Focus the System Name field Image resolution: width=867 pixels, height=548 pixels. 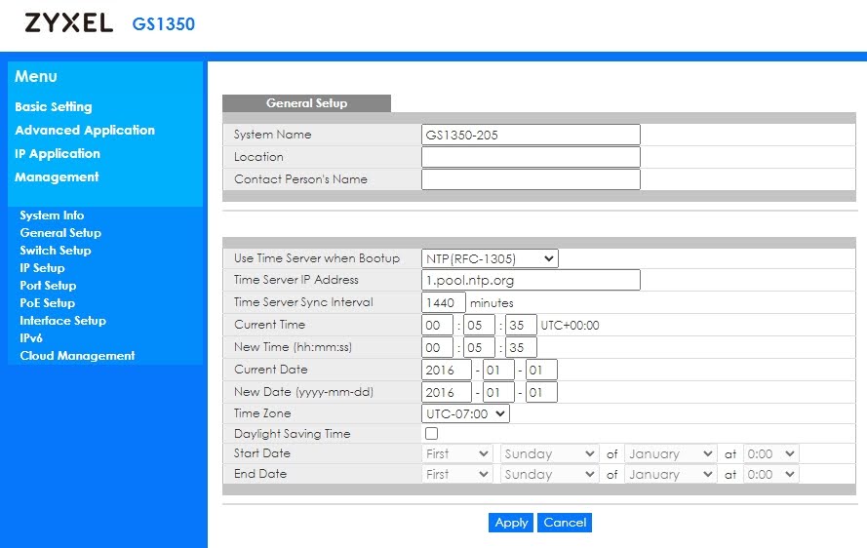[x=531, y=135]
